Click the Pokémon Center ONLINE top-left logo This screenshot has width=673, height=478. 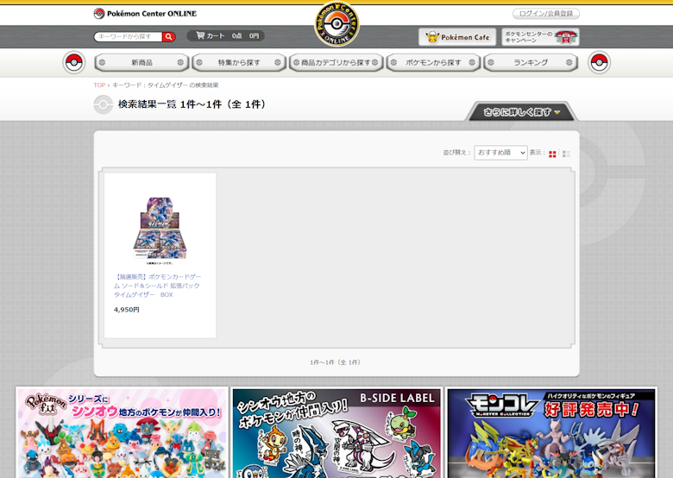(145, 13)
